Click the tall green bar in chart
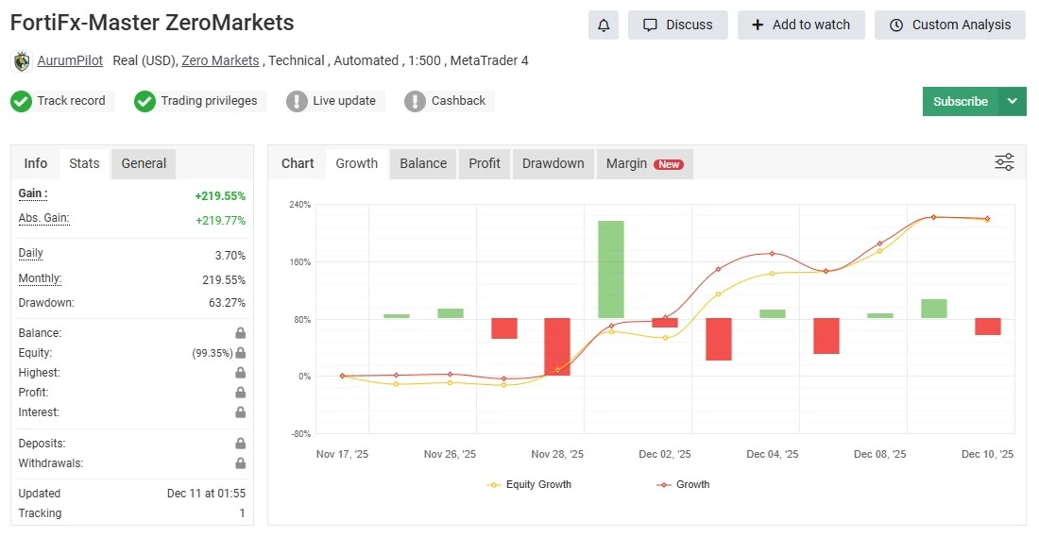This screenshot has height=537, width=1039. tap(611, 269)
